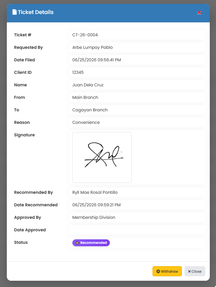Image resolution: width=216 pixels, height=287 pixels.
Task: Click the empty Date Approved field
Action: pyautogui.click(x=137, y=230)
